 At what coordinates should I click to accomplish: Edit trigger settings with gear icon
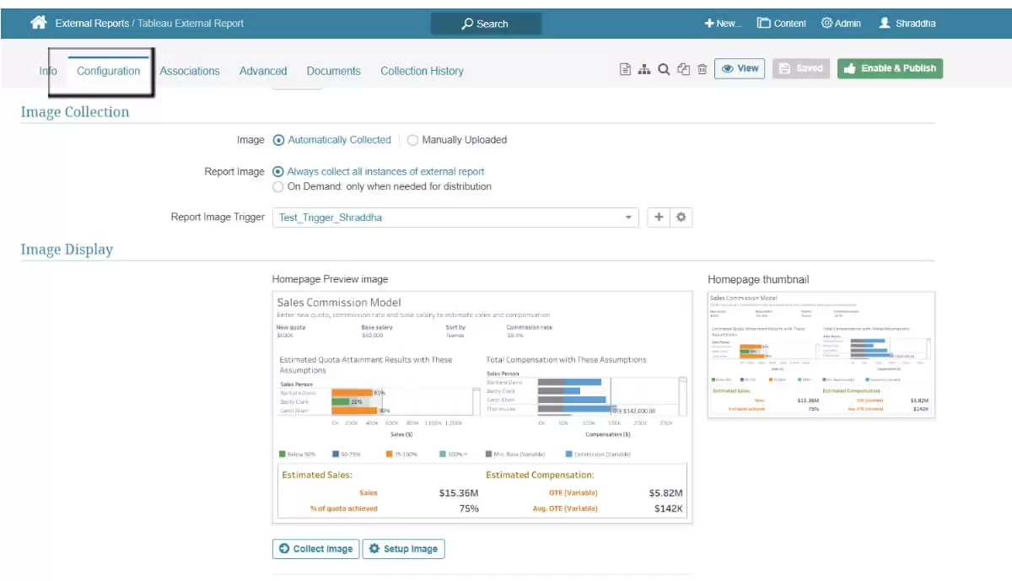(x=681, y=218)
